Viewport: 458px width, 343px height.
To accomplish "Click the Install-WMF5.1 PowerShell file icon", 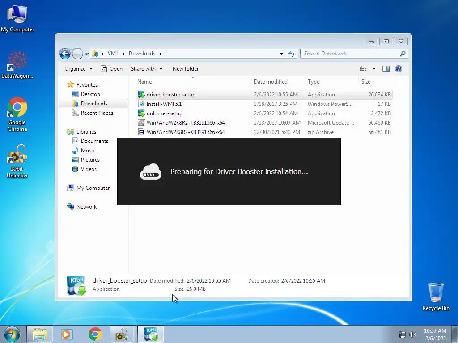I will (141, 104).
